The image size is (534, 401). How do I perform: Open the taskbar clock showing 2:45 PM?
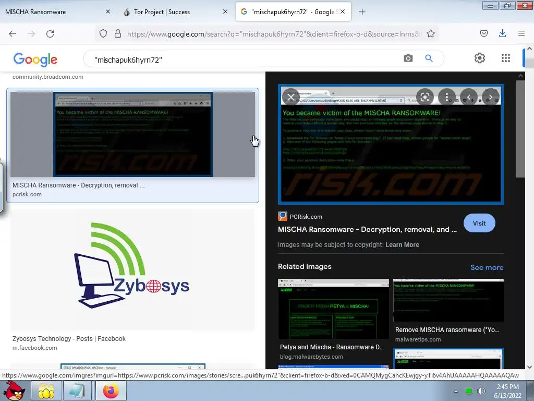point(507,391)
